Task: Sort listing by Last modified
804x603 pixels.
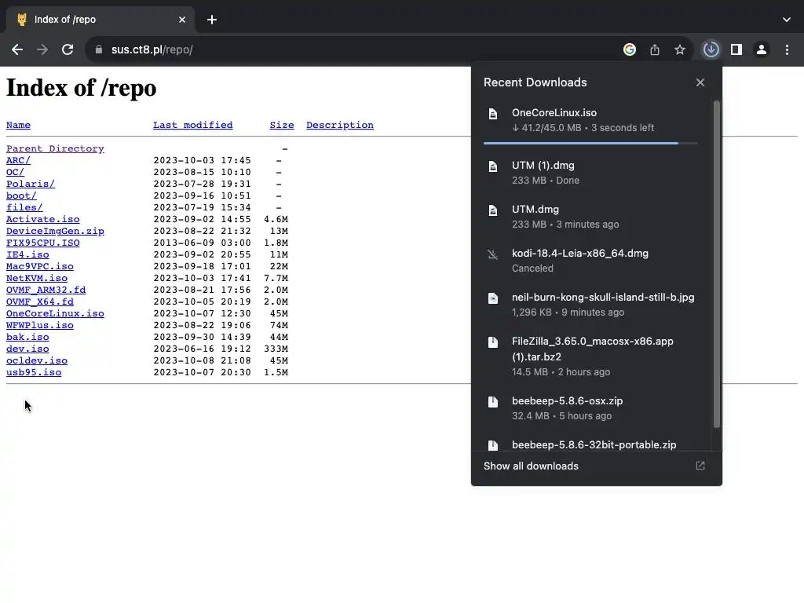Action: pyautogui.click(x=193, y=125)
